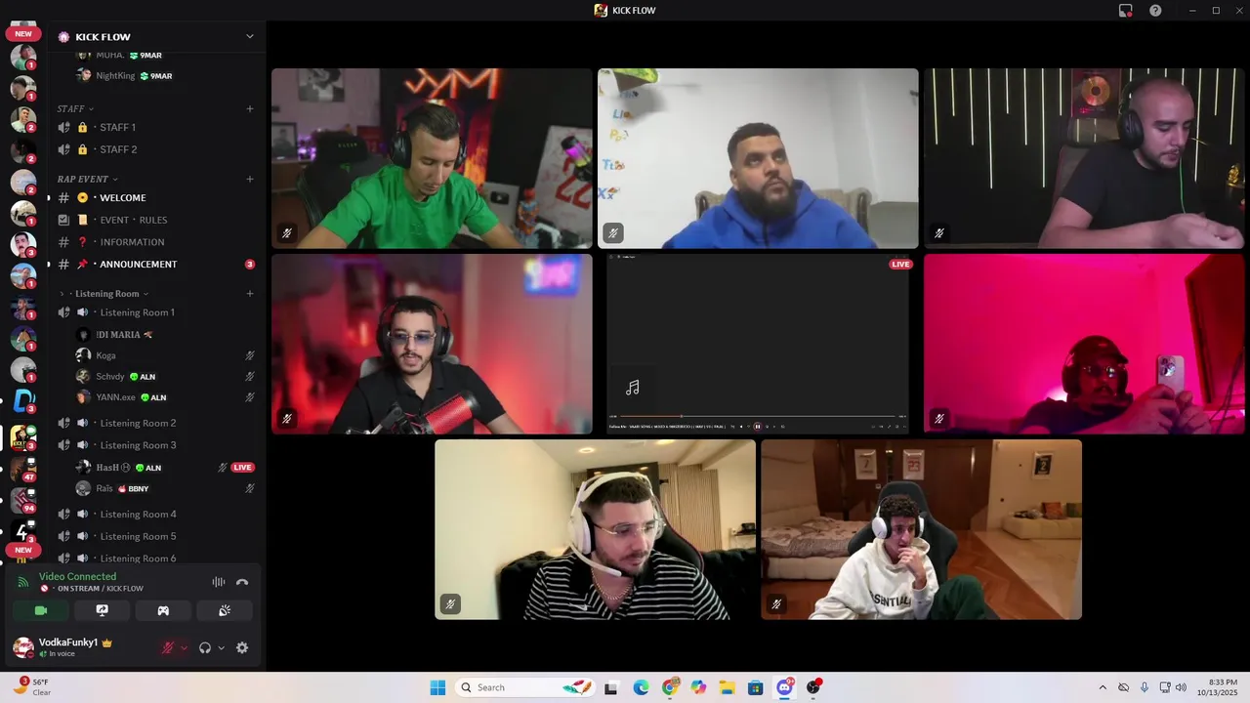Image resolution: width=1250 pixels, height=703 pixels.
Task: Collapse the STAFF category
Action: 76,108
